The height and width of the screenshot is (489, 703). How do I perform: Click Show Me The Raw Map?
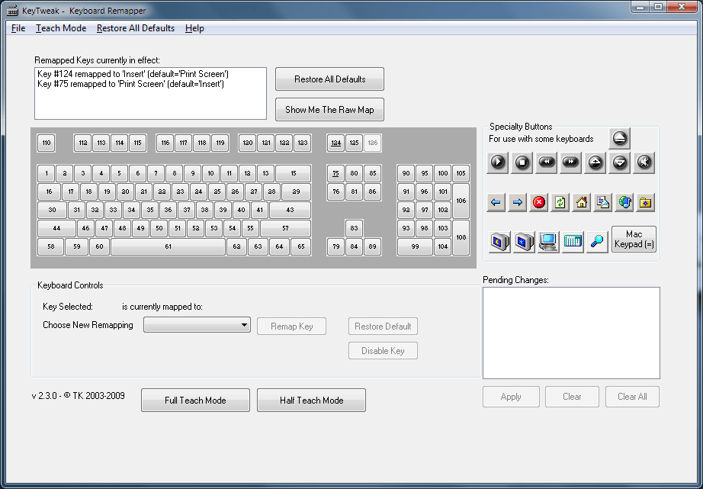329,109
